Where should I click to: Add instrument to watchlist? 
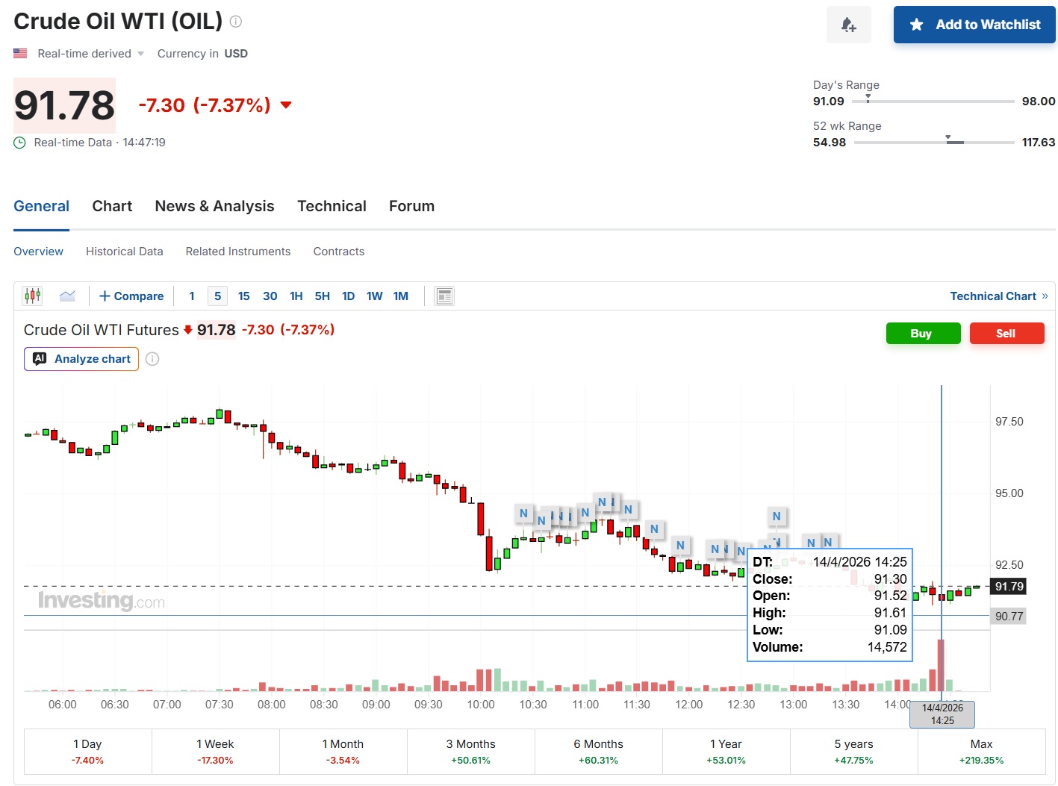coord(974,25)
